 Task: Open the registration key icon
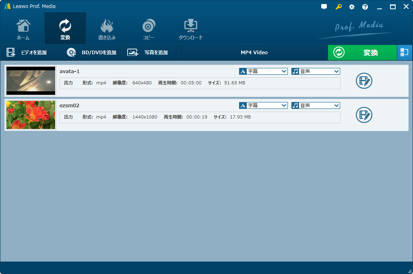[x=339, y=7]
